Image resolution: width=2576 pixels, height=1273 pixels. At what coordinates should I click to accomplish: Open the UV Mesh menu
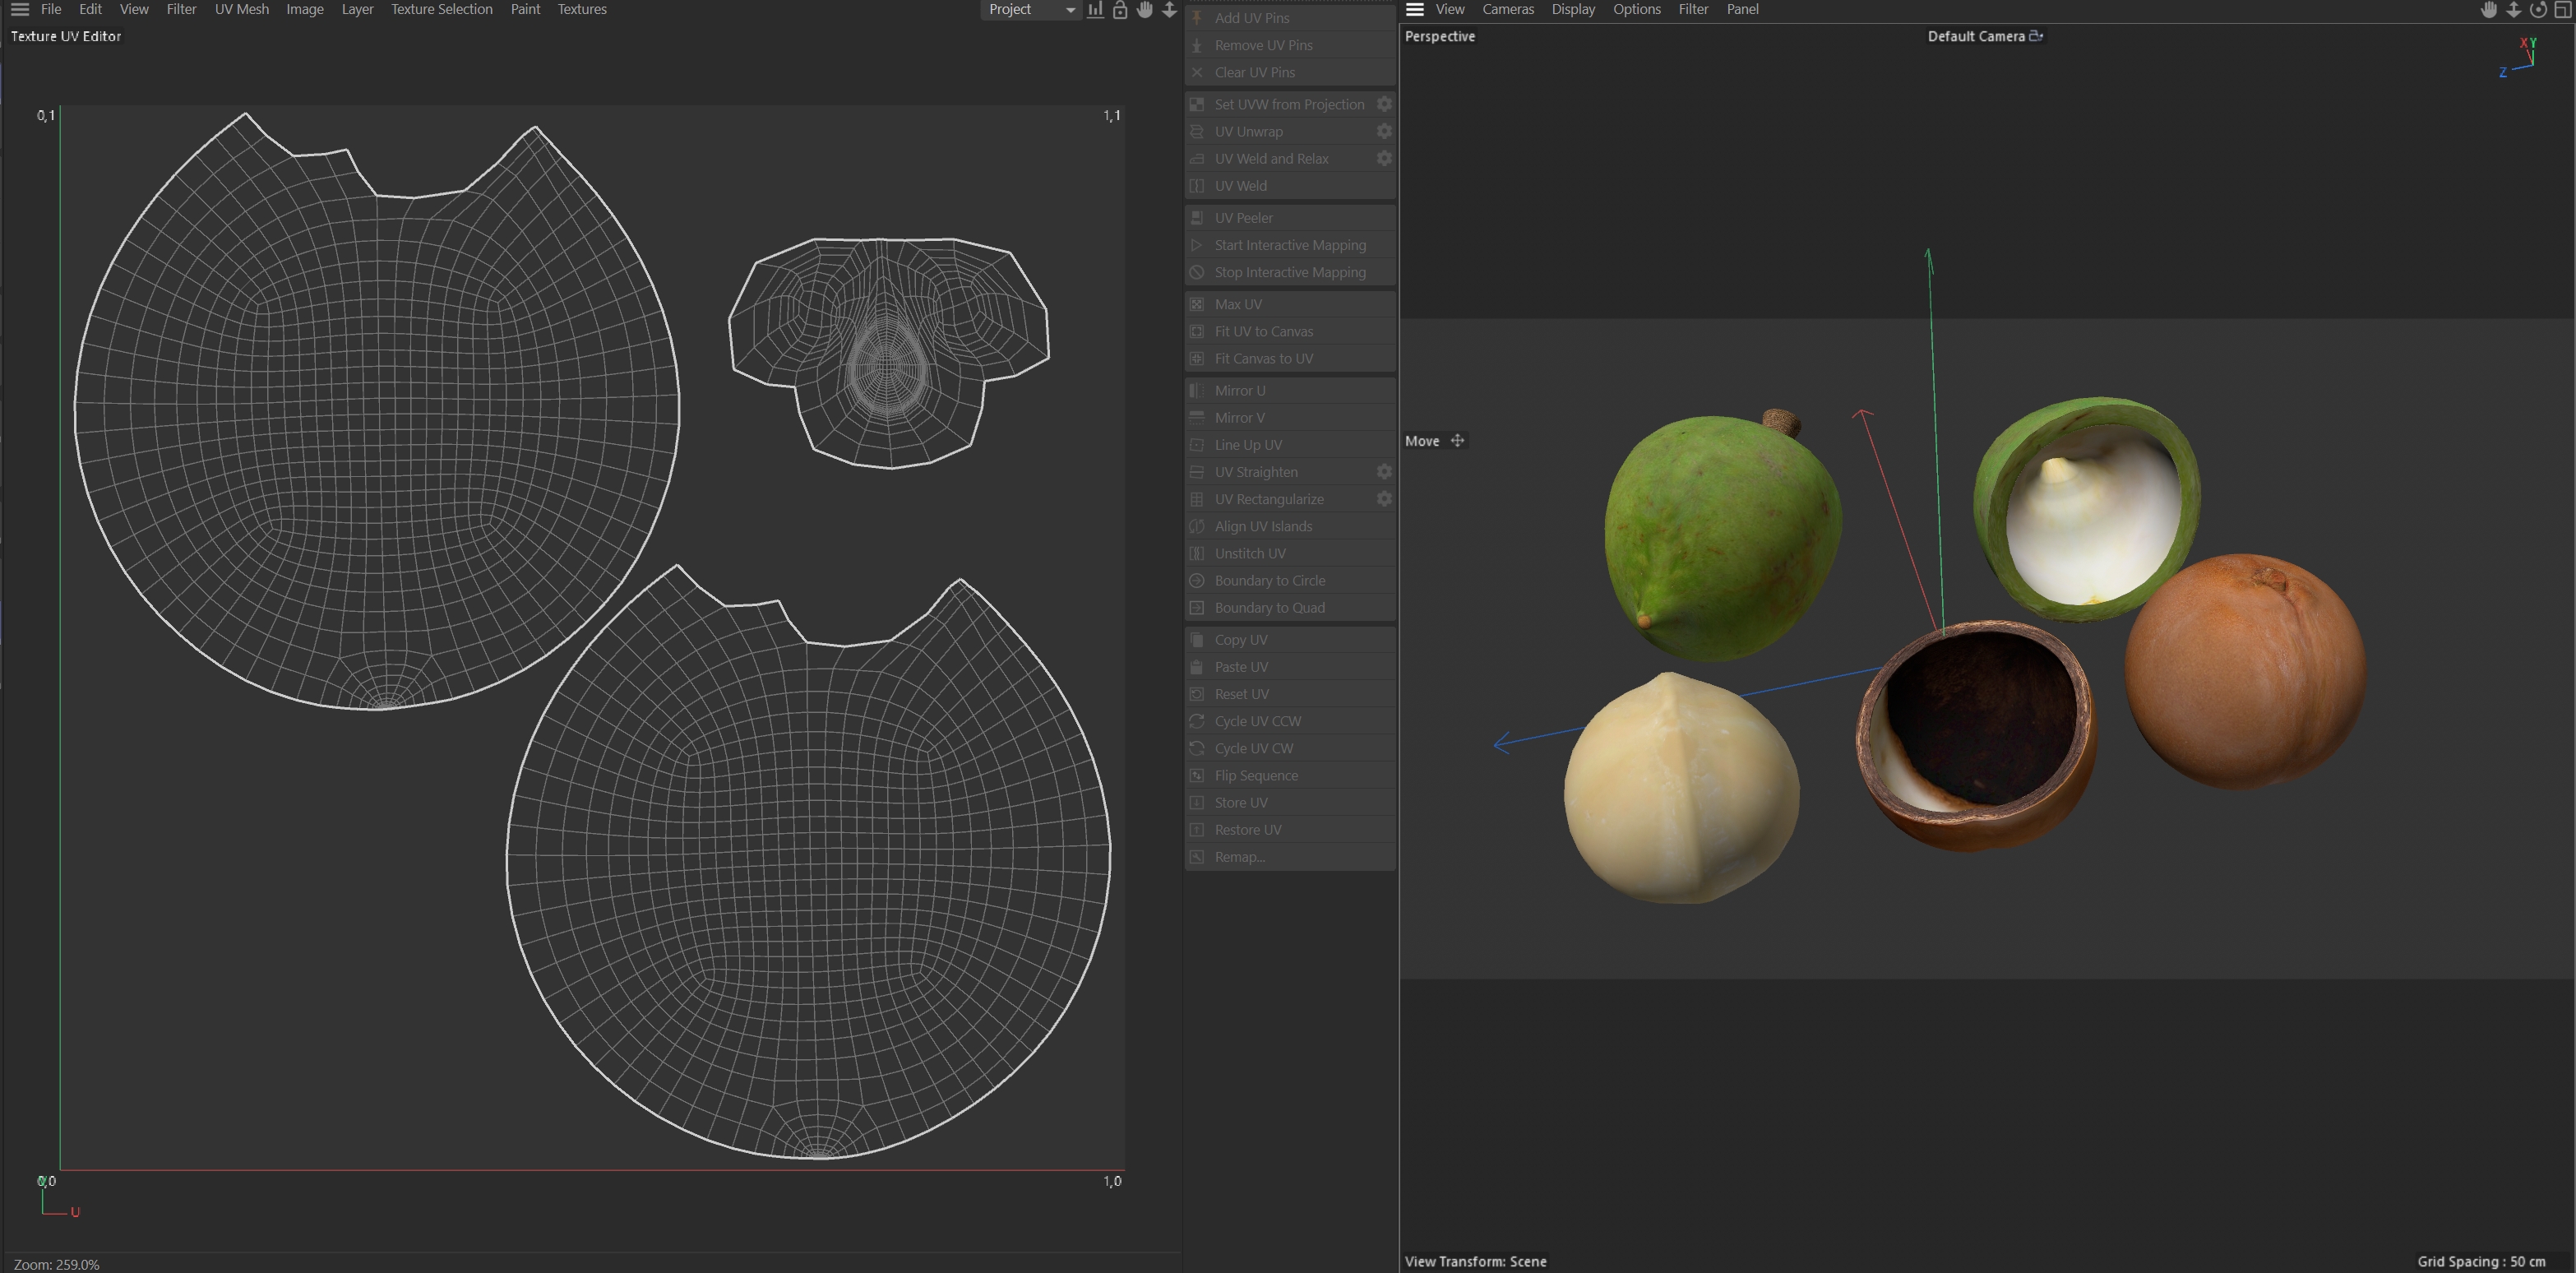241,9
